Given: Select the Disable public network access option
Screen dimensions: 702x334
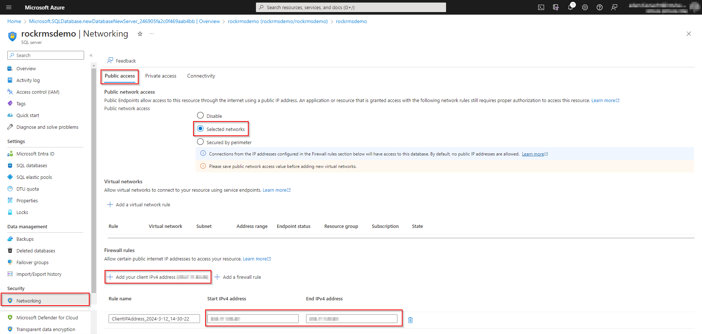Looking at the screenshot, I should coord(200,115).
